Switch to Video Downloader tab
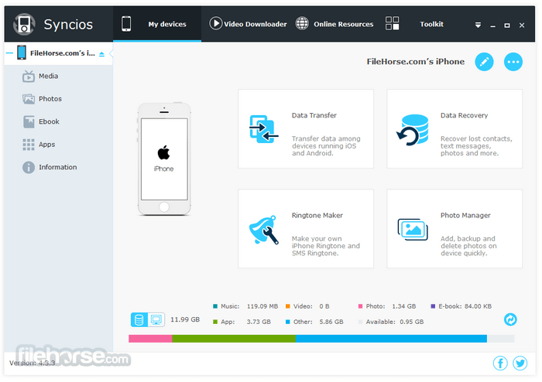The image size is (542, 382). click(248, 24)
